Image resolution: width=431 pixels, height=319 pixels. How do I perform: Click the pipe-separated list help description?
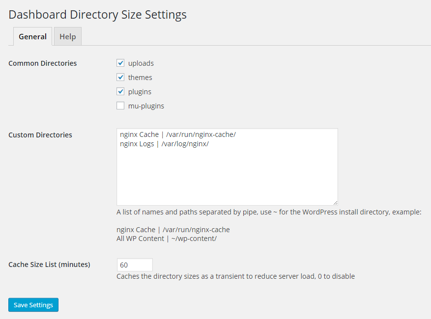pos(269,213)
